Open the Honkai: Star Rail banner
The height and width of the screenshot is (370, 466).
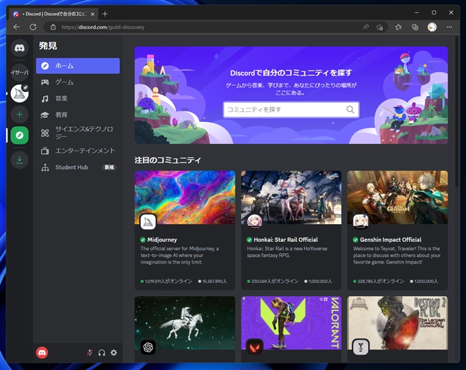click(291, 197)
